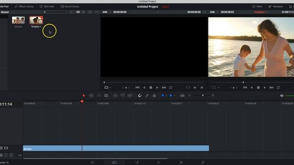Switch to the Deliver page
The height and width of the screenshot is (165, 294).
(203, 163)
